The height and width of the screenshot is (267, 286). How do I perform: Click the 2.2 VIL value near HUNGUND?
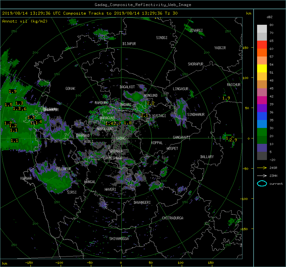click(x=151, y=103)
